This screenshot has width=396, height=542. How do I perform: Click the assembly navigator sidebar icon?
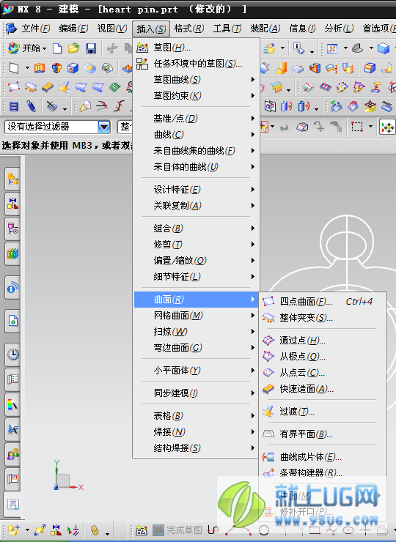pos(12,179)
